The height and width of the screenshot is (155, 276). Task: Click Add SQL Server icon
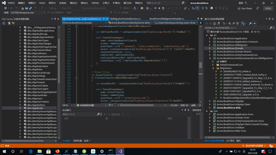[x=9, y=23]
